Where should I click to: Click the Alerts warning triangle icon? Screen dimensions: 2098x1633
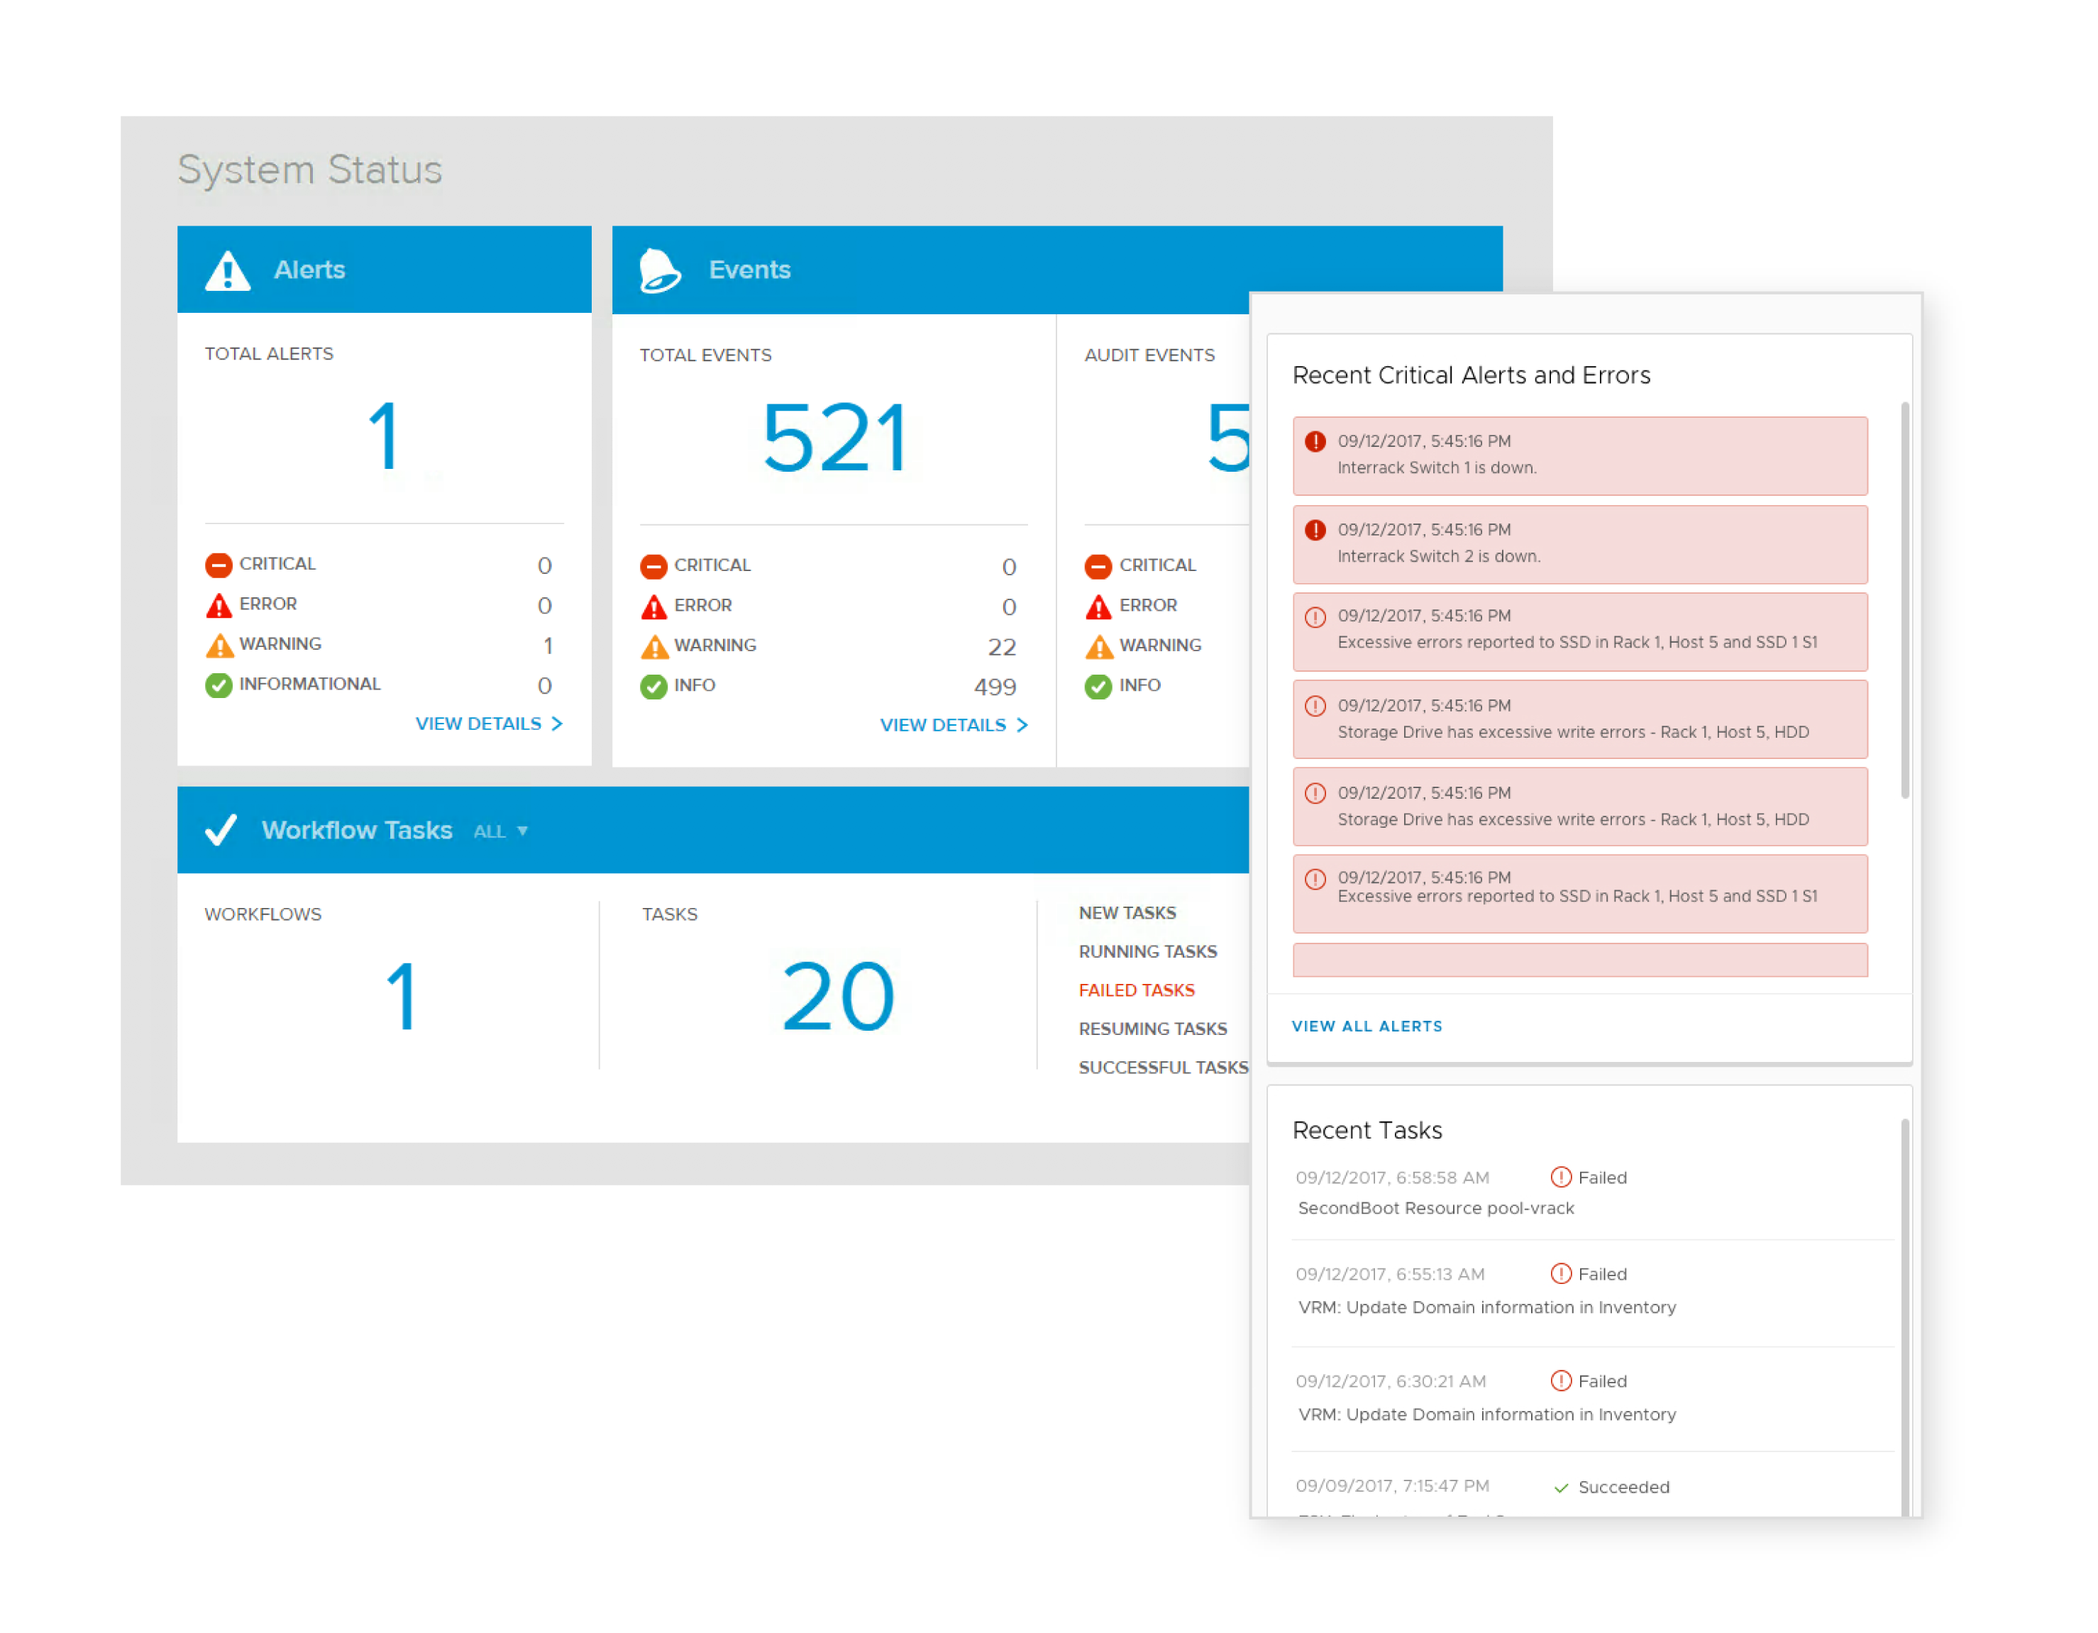[x=228, y=271]
